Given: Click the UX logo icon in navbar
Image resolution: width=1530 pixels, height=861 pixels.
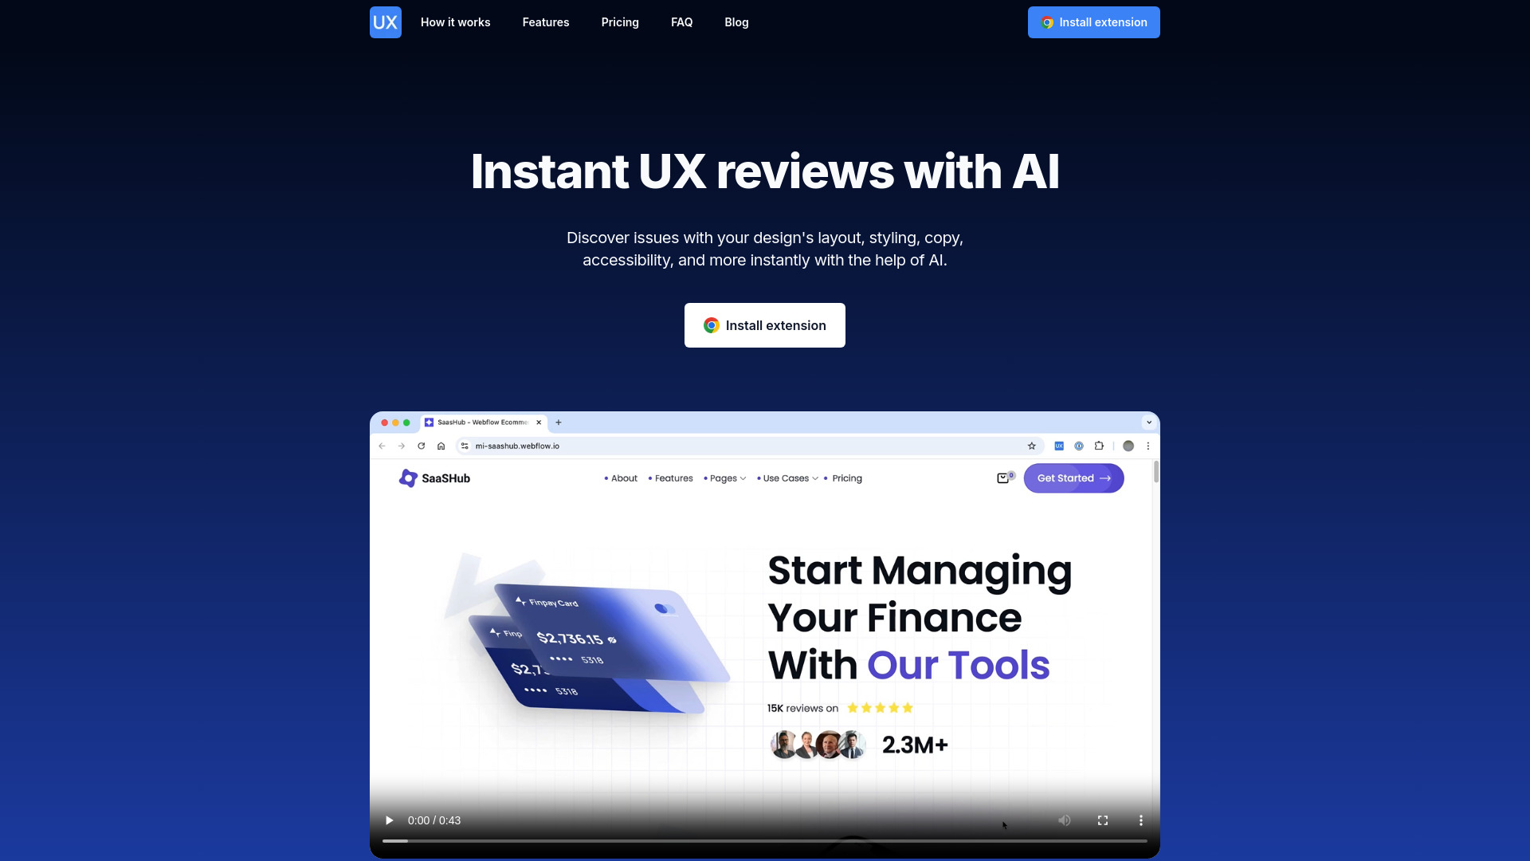Looking at the screenshot, I should [x=386, y=22].
